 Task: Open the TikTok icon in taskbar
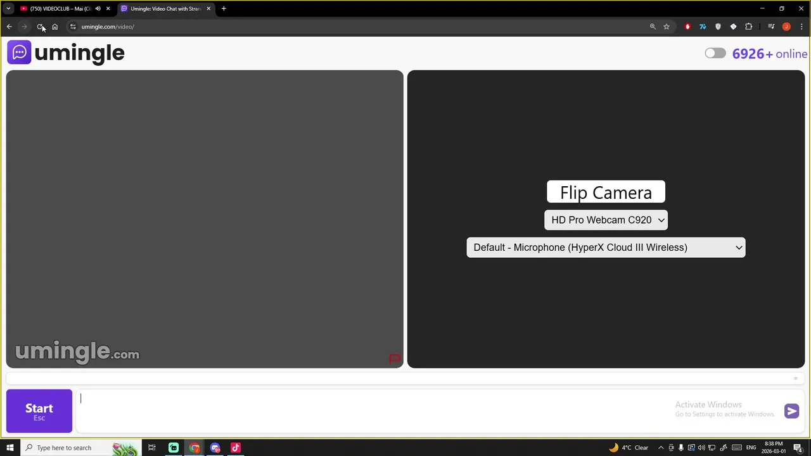pyautogui.click(x=236, y=448)
